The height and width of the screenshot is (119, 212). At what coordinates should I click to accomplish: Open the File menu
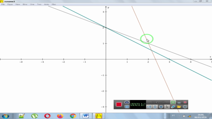3,4
